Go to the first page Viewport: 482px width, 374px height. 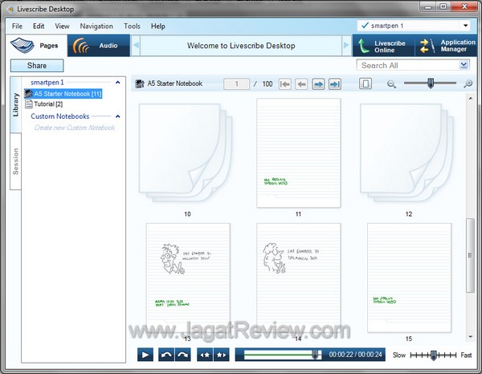tap(284, 83)
